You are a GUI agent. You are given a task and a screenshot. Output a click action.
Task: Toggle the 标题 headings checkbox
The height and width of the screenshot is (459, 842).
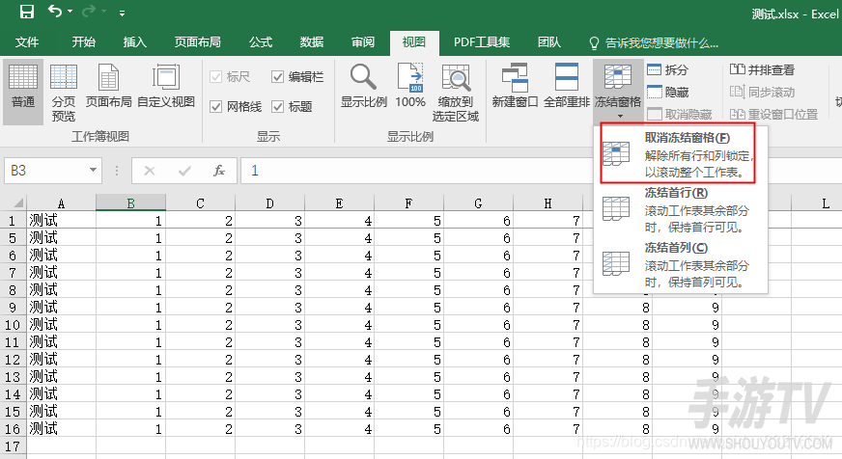[x=292, y=107]
